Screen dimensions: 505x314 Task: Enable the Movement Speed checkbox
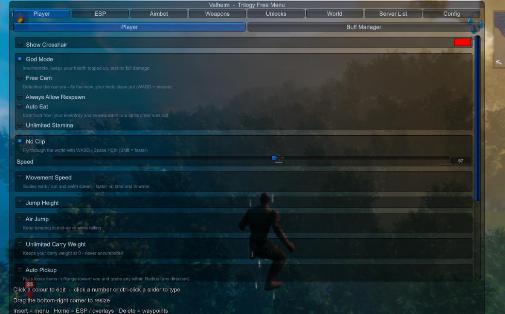pyautogui.click(x=20, y=177)
